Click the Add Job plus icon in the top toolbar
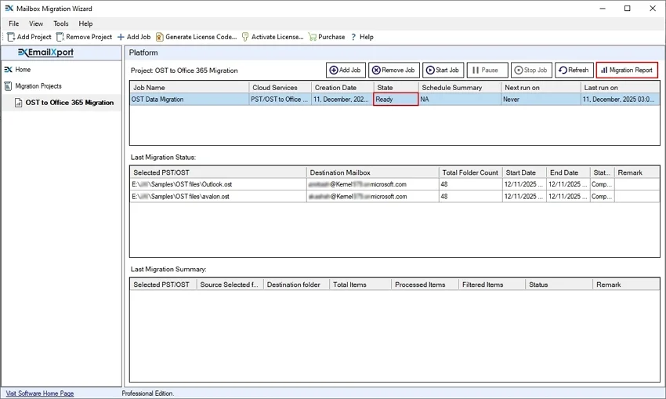Image resolution: width=666 pixels, height=399 pixels. [x=121, y=37]
